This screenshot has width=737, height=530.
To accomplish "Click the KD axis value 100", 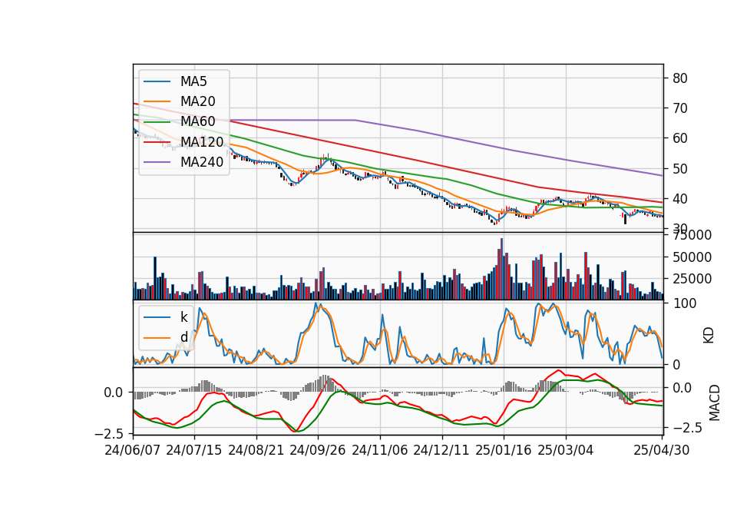I will point(684,303).
